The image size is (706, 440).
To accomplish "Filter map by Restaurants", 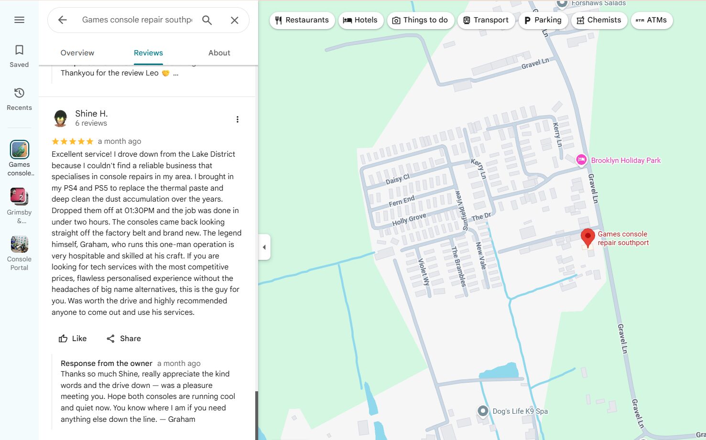I will (x=302, y=20).
